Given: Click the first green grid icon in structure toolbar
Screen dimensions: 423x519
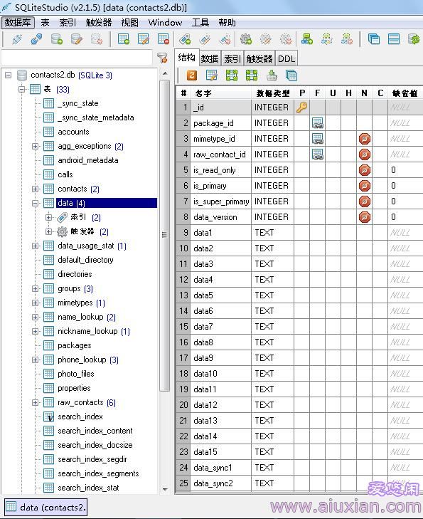Looking at the screenshot, I should pyautogui.click(x=232, y=75).
